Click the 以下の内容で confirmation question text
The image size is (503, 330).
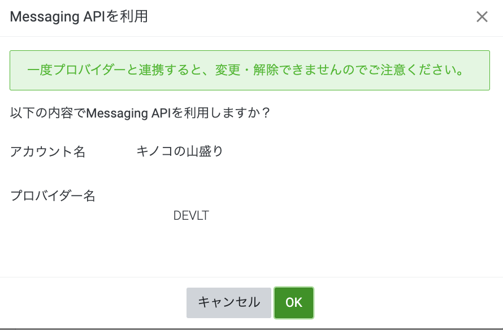click(140, 113)
